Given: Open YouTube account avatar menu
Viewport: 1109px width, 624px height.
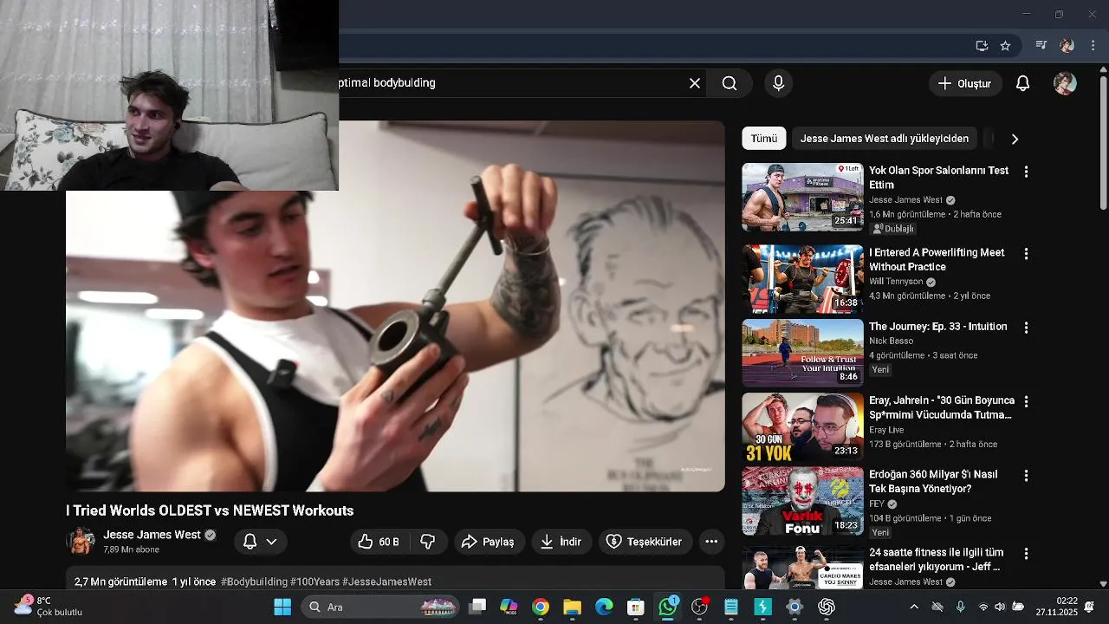Looking at the screenshot, I should [1065, 83].
